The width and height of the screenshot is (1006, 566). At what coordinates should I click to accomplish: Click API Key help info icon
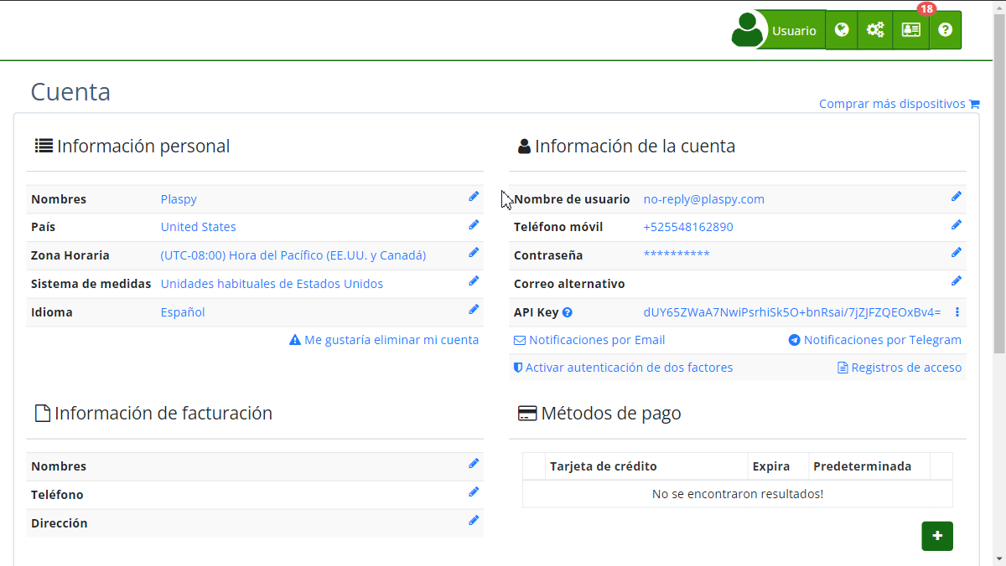click(568, 313)
